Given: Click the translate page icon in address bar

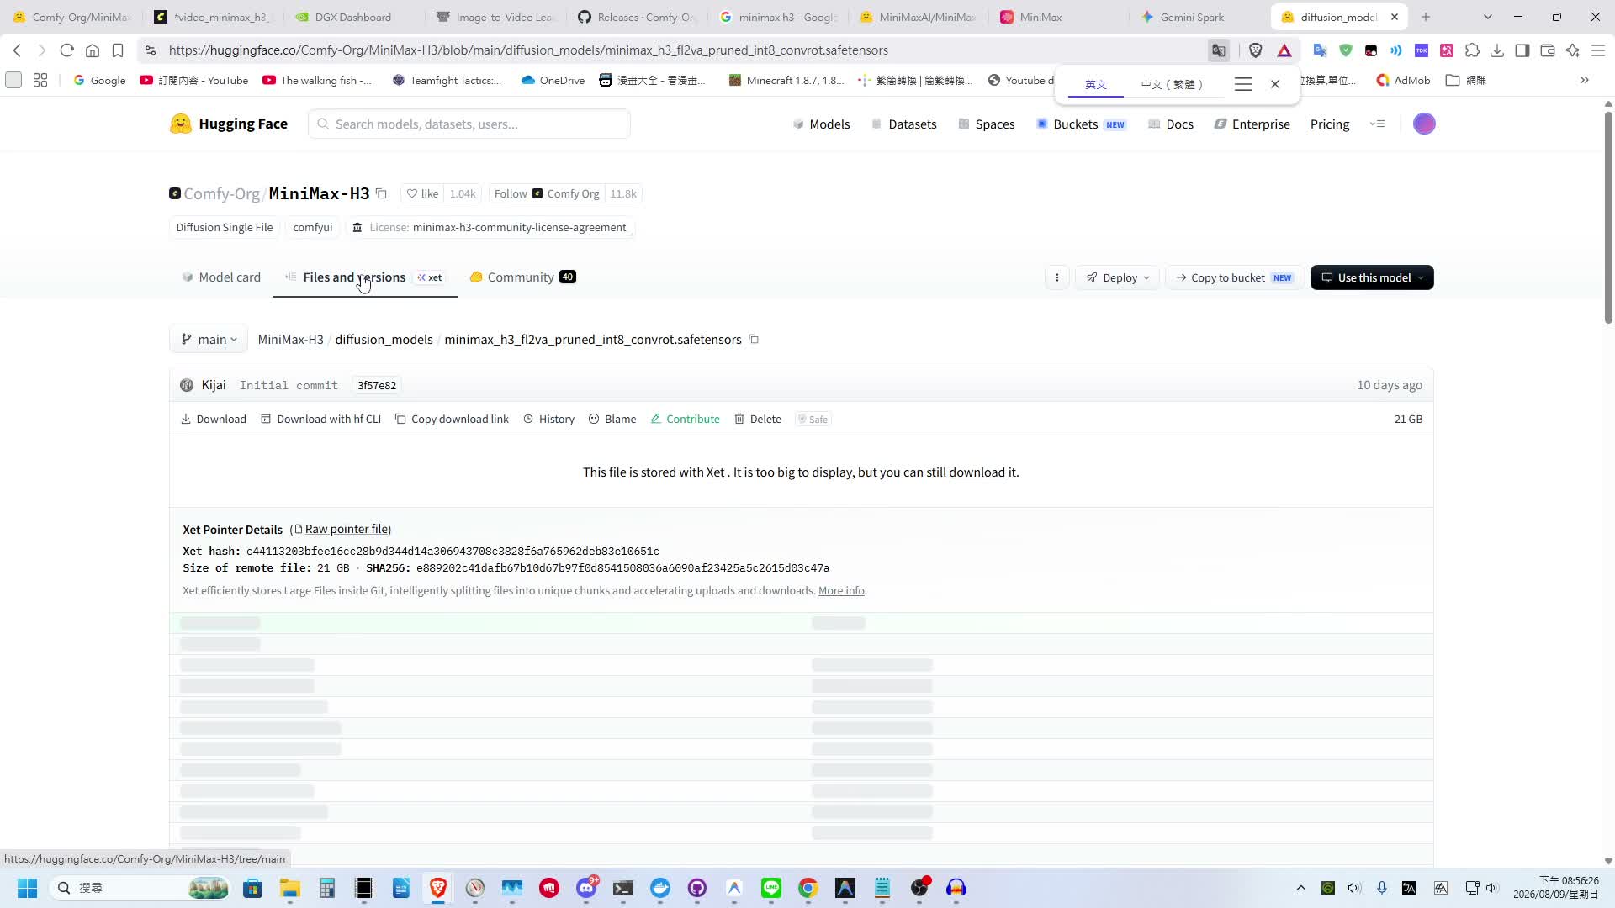Looking at the screenshot, I should click(1218, 50).
